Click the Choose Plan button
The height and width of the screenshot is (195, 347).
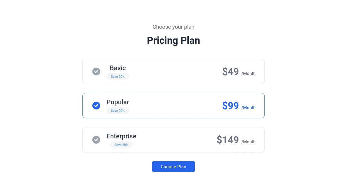173,167
